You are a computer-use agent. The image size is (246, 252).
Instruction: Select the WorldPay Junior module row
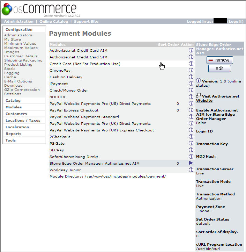pyautogui.click(x=122, y=170)
